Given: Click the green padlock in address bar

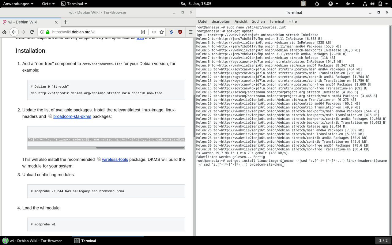Looking at the screenshot, I should click(48, 32).
